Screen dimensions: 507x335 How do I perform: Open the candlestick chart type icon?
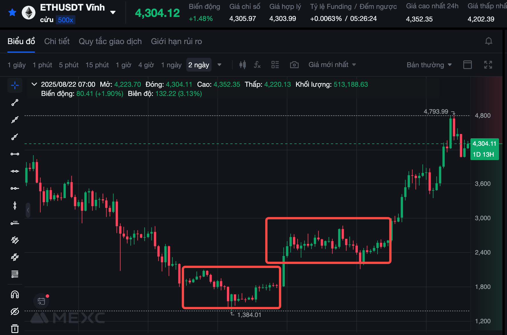point(243,65)
